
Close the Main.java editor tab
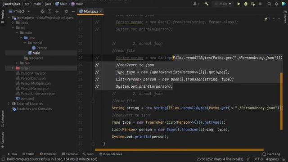pyautogui.click(x=101, y=11)
